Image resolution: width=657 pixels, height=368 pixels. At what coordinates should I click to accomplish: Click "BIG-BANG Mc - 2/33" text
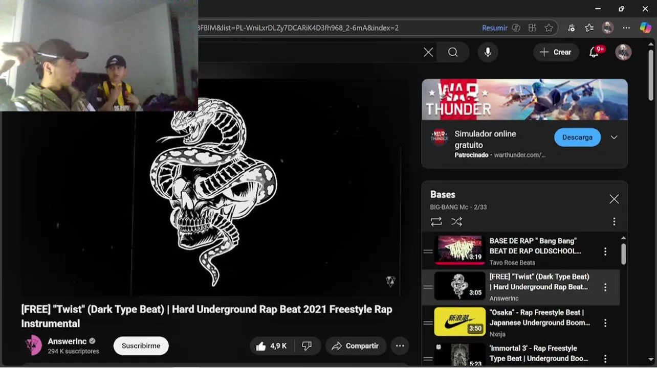[x=458, y=207]
